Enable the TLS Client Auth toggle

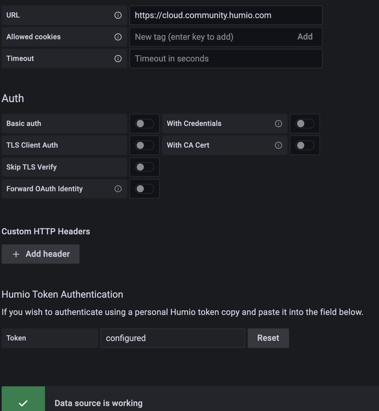click(145, 145)
